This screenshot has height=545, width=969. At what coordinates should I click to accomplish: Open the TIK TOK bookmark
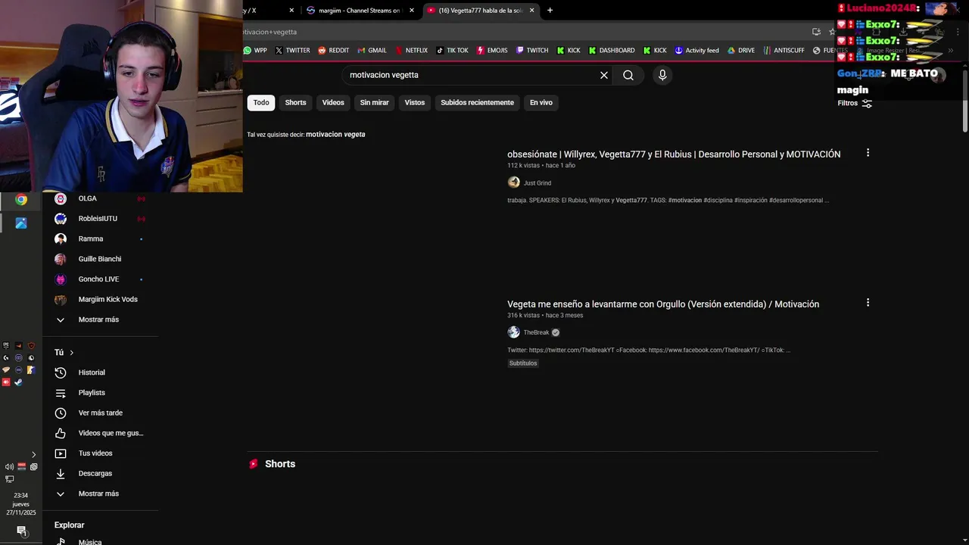click(x=452, y=50)
